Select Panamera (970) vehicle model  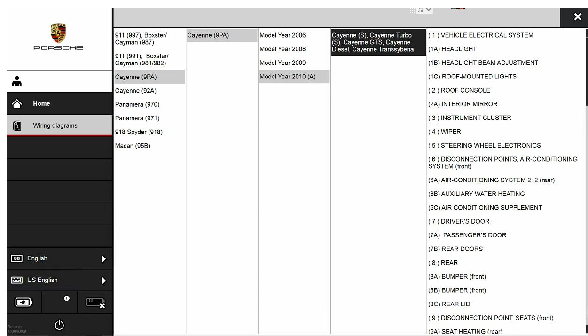(x=137, y=104)
